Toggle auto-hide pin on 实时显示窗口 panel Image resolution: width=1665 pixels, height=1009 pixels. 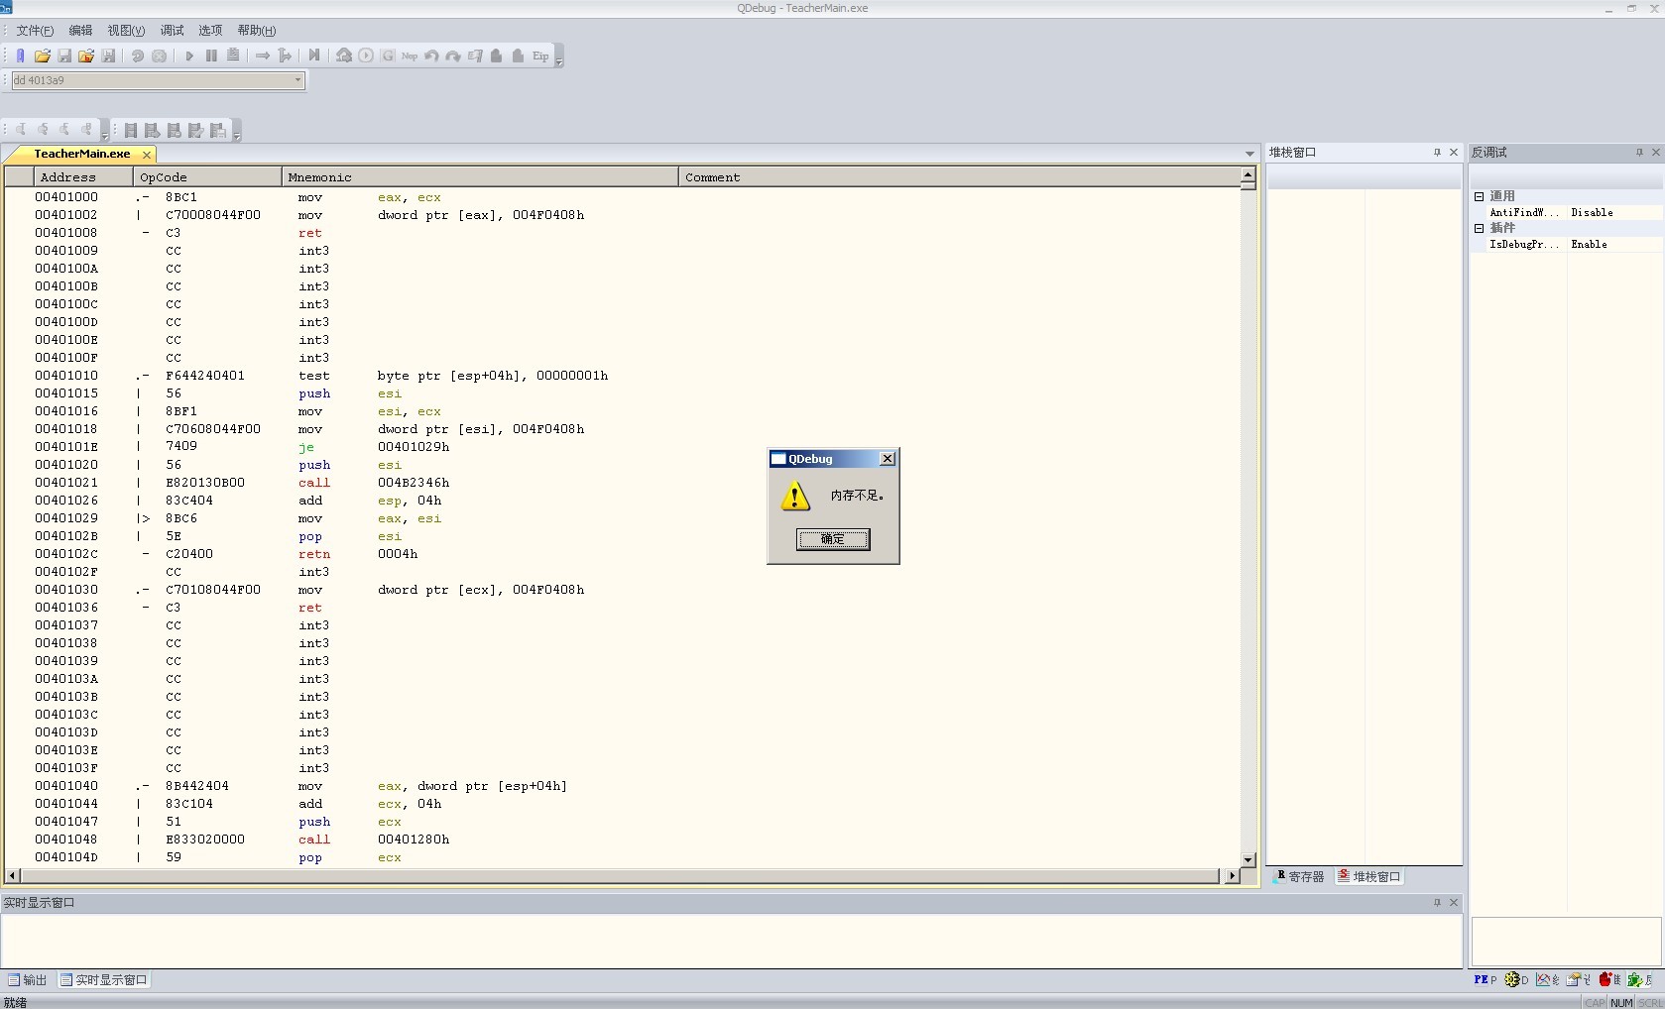[x=1437, y=903]
